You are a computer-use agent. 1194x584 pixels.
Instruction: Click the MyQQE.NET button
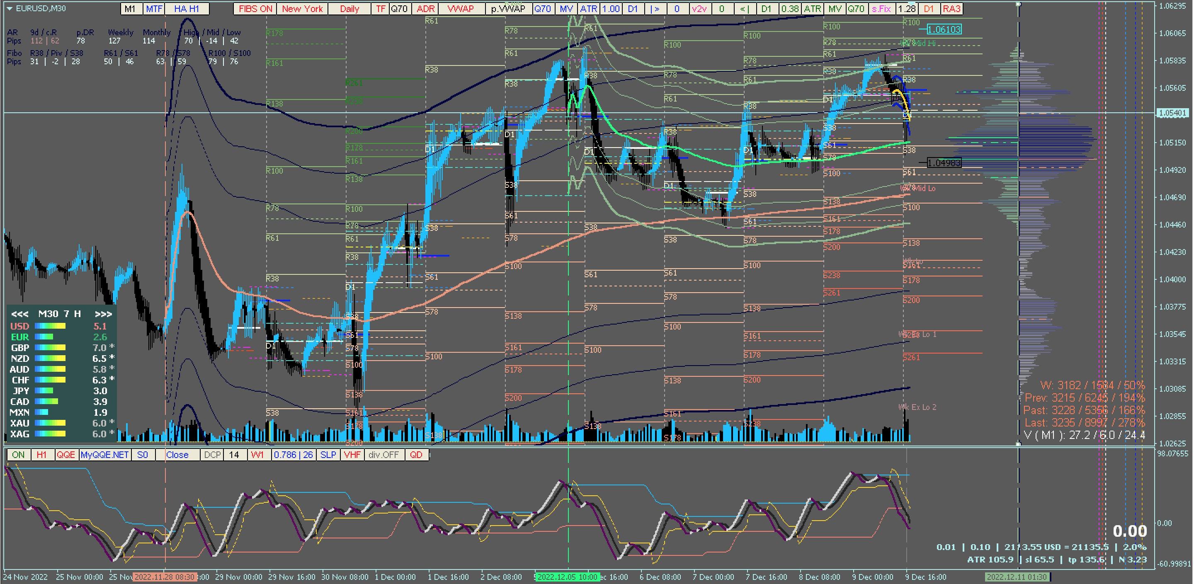(104, 455)
